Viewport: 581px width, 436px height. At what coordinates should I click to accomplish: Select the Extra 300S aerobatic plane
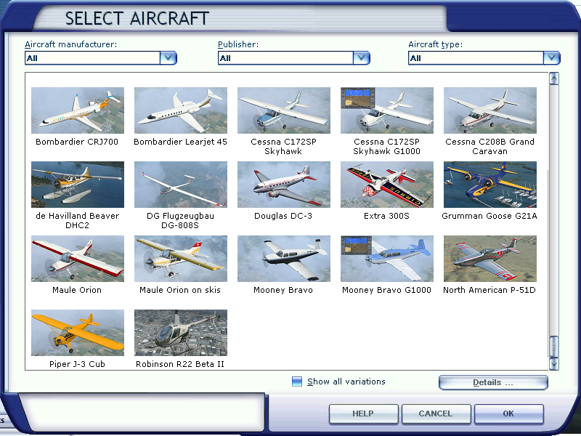coord(387,185)
